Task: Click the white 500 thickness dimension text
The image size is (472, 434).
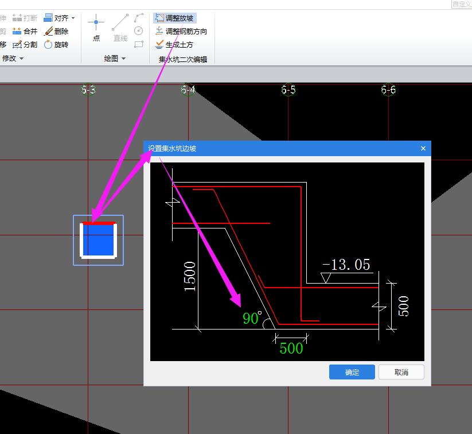Action: point(403,306)
